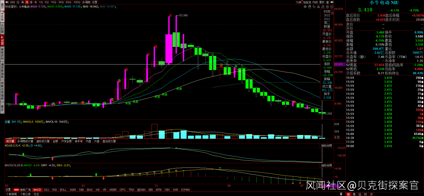
Task: Switch chart to 周 weekly period
Action: point(22,2)
